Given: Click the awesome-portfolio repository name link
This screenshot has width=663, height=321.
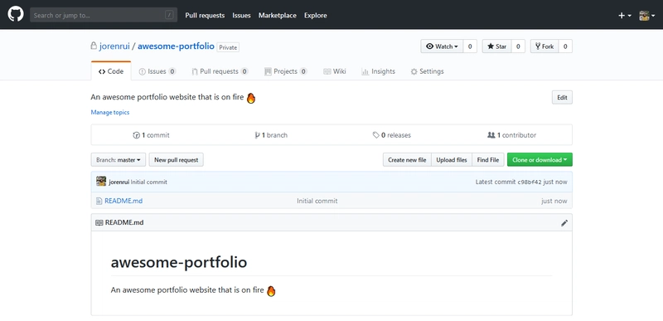Looking at the screenshot, I should point(176,46).
